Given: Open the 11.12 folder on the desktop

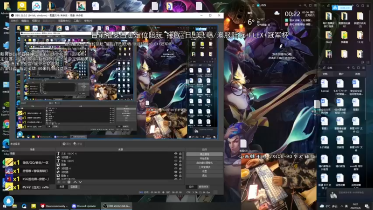Looking at the screenshot, I should (360, 37).
